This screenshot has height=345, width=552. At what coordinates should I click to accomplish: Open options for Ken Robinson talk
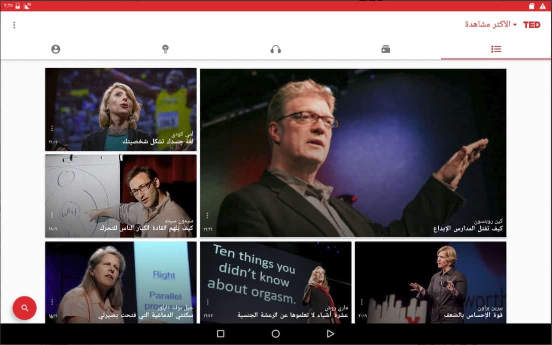207,215
